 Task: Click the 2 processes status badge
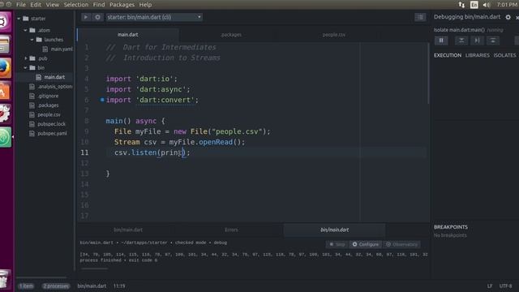click(56, 286)
